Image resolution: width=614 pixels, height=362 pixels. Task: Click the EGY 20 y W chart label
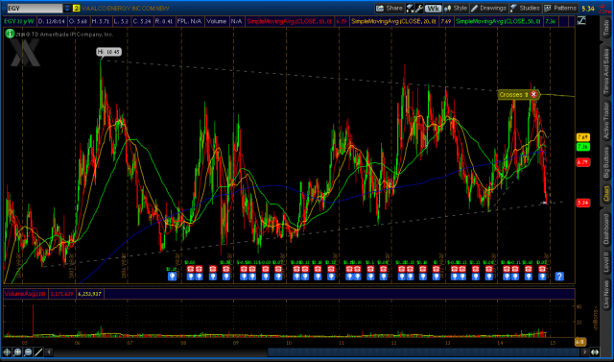coord(19,21)
